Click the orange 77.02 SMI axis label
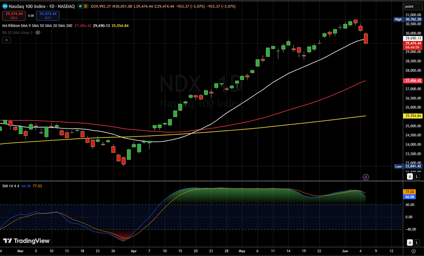The height and width of the screenshot is (256, 424). point(410,192)
